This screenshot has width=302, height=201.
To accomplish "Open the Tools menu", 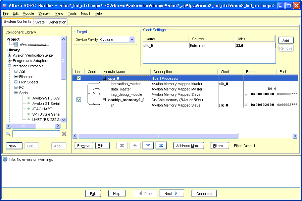I will 72,13.
